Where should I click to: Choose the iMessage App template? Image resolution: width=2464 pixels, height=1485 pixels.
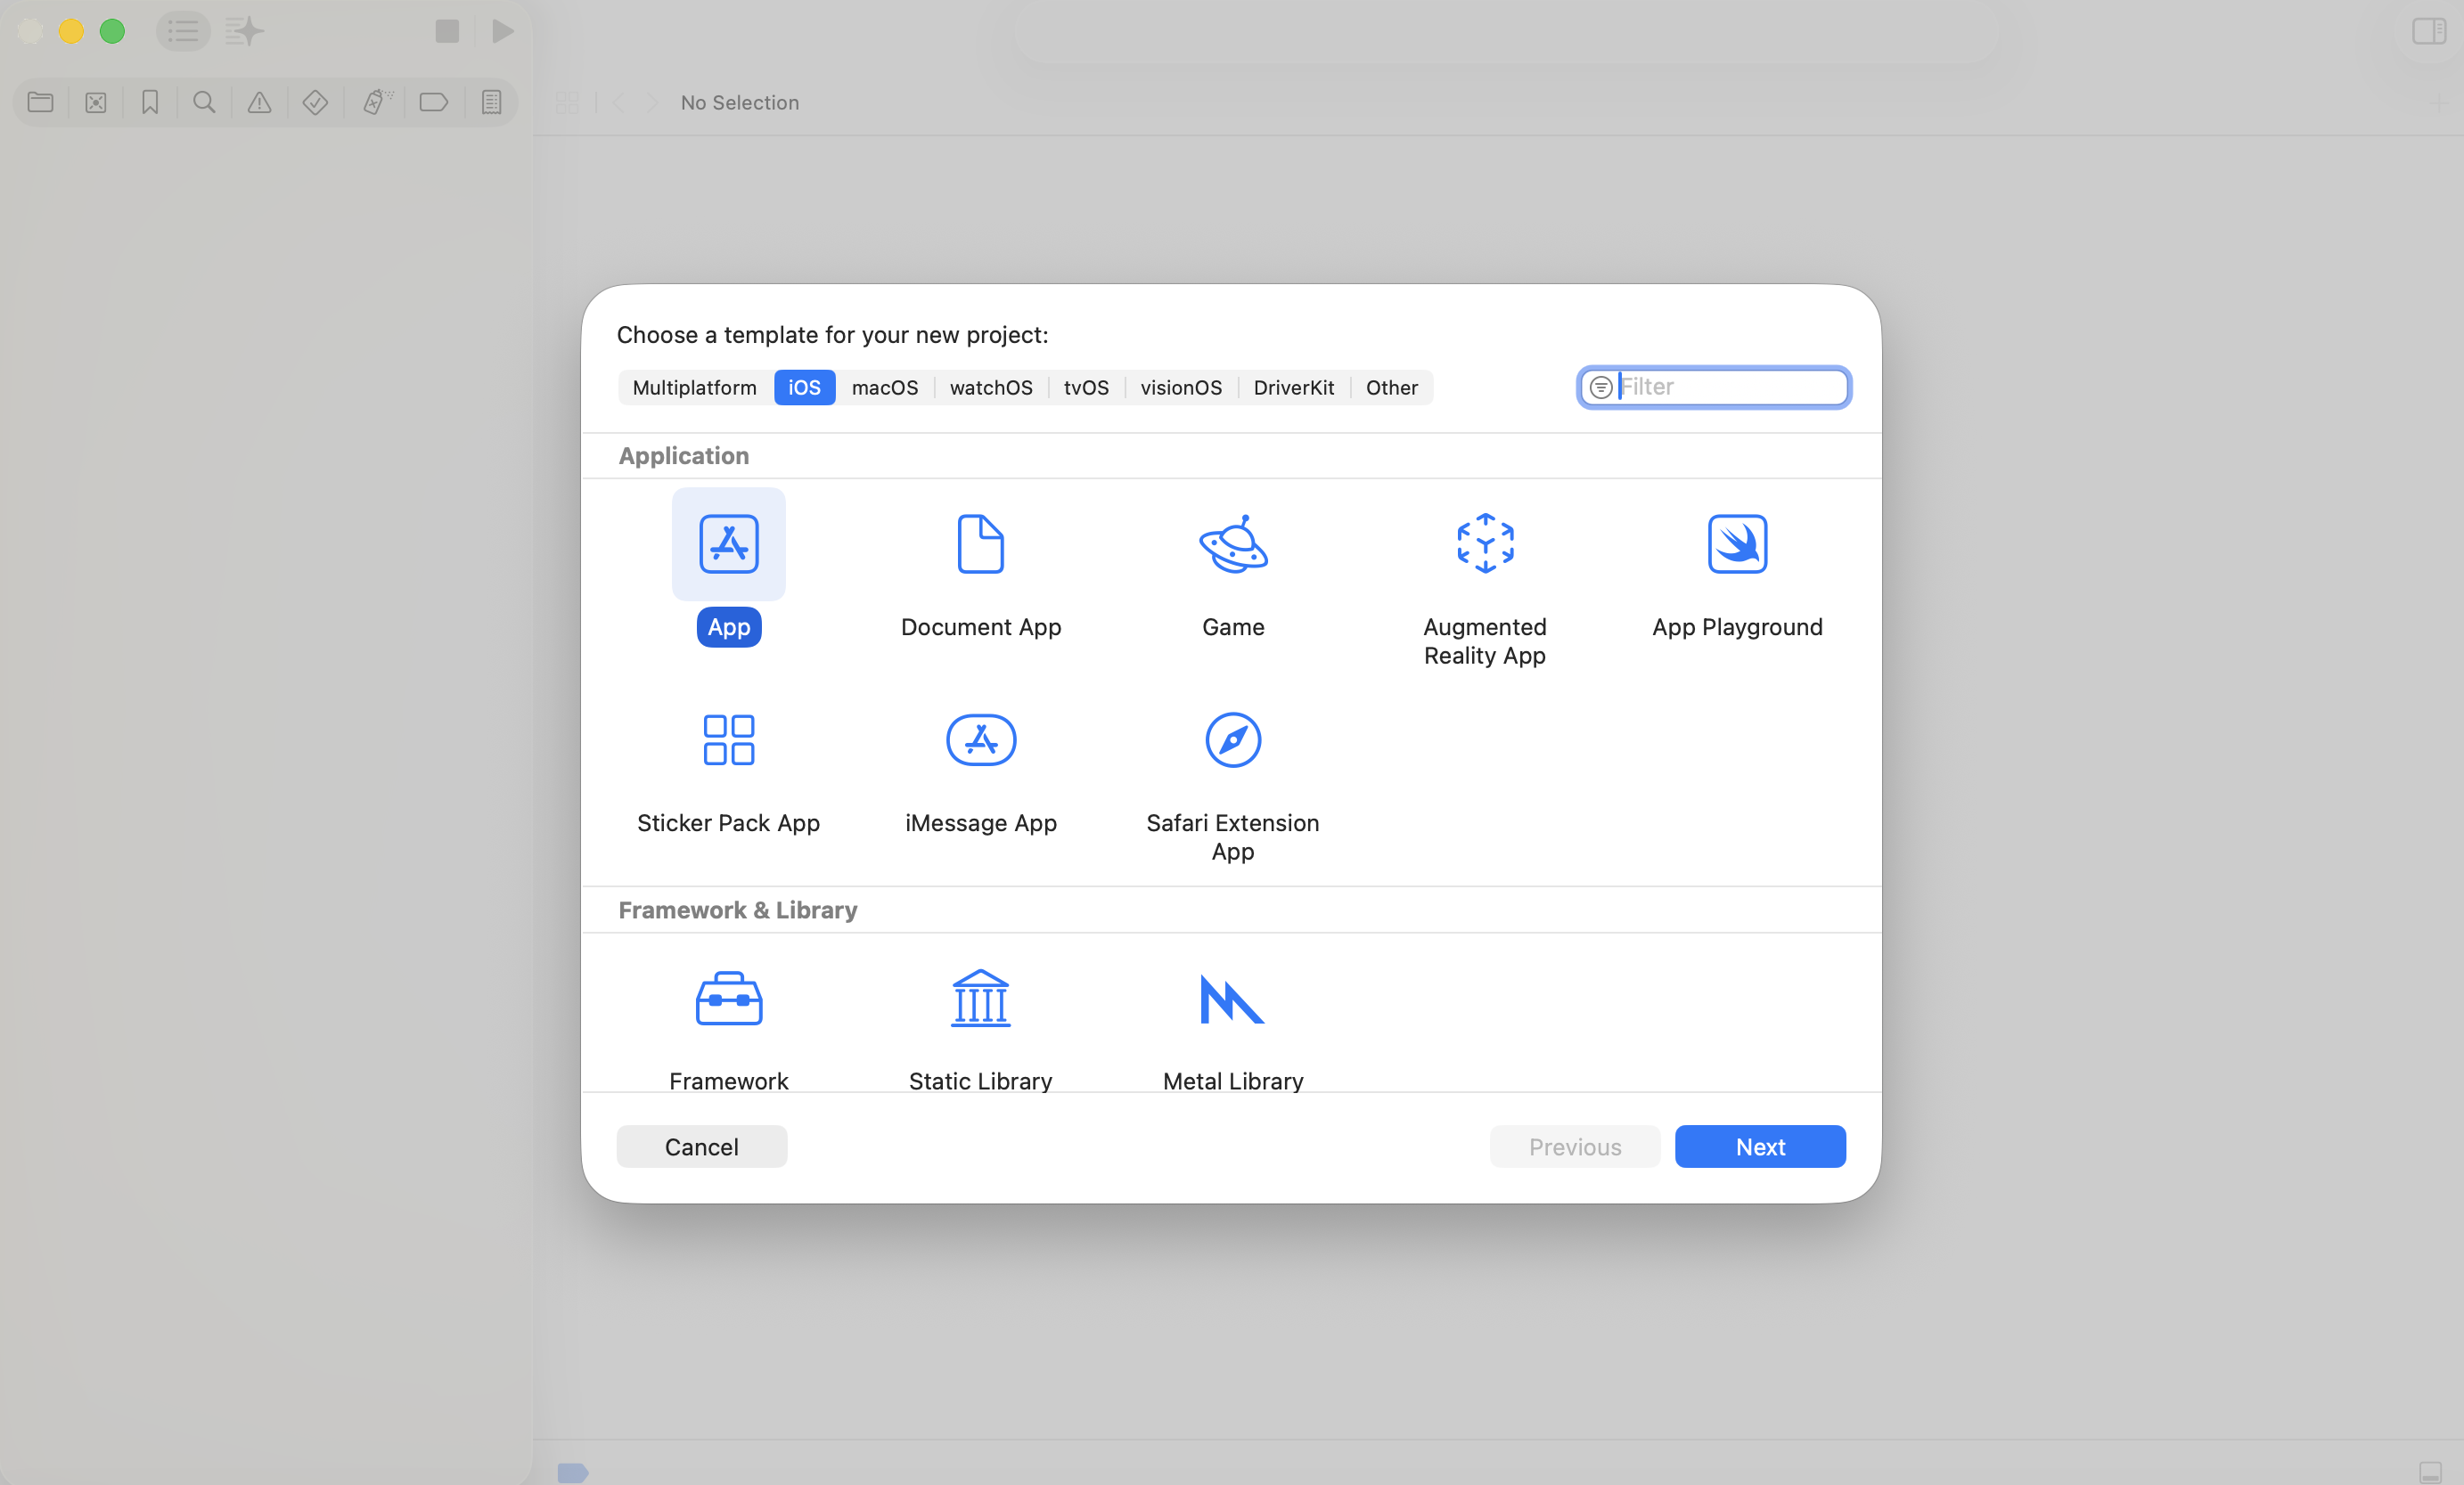pos(980,740)
